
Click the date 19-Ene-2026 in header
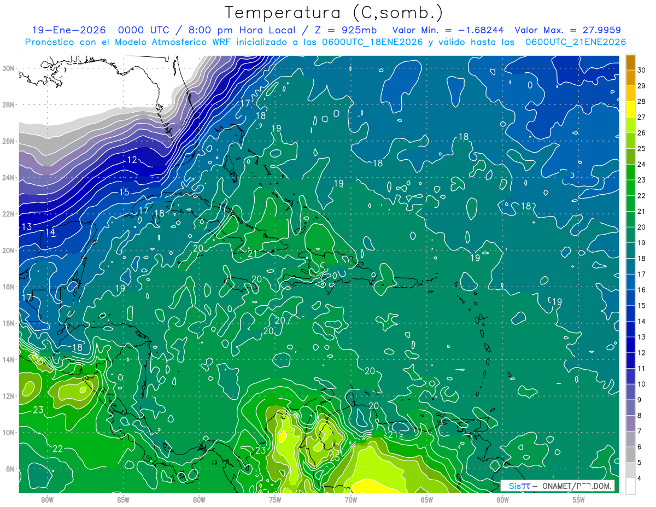click(x=69, y=30)
